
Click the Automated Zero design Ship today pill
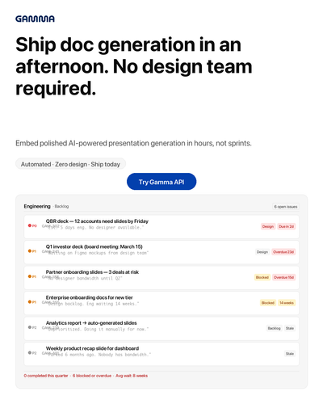[x=70, y=164]
